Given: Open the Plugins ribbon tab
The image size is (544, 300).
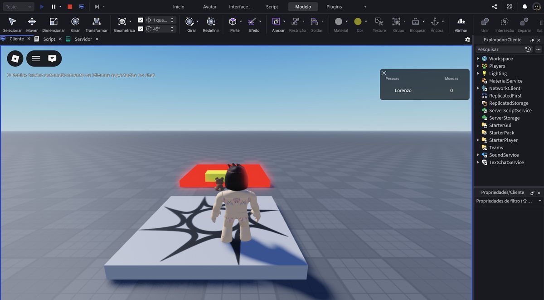Looking at the screenshot, I should click(x=334, y=7).
